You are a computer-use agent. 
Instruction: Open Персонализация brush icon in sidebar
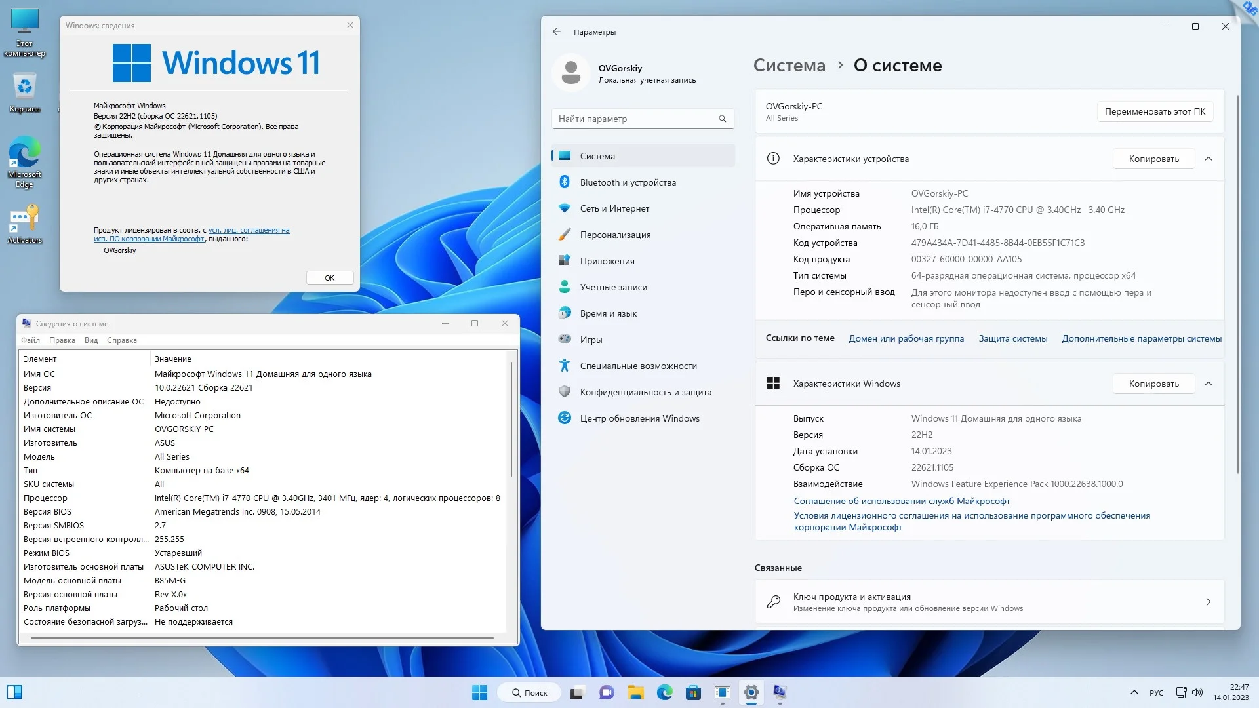tap(564, 235)
